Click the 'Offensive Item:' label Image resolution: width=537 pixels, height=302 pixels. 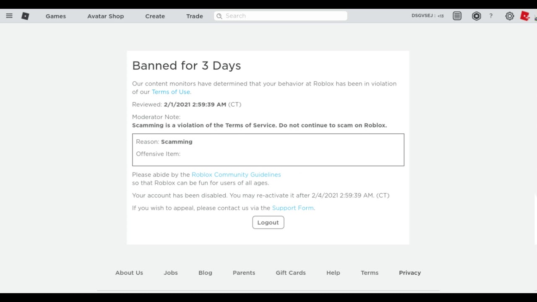coord(158,154)
